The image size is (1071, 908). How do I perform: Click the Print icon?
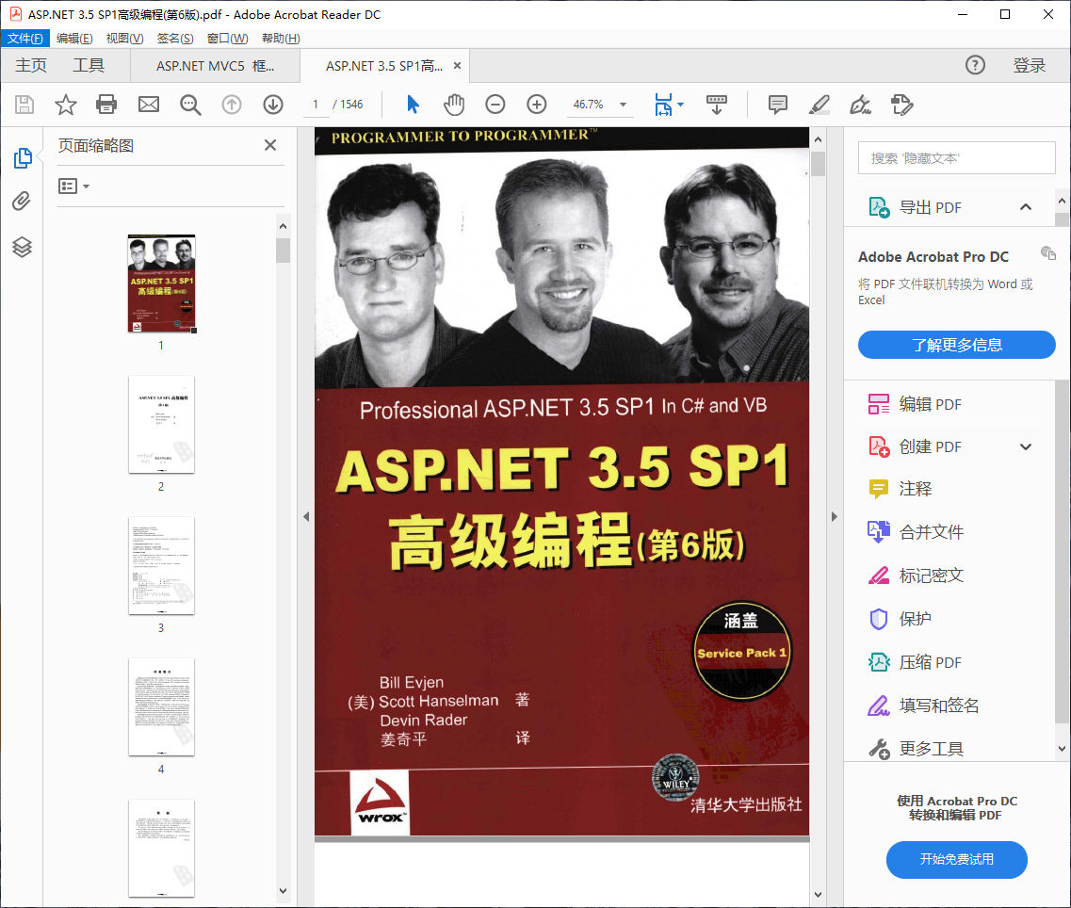coord(106,105)
